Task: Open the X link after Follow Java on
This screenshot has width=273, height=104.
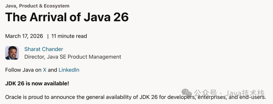Action: (44, 70)
